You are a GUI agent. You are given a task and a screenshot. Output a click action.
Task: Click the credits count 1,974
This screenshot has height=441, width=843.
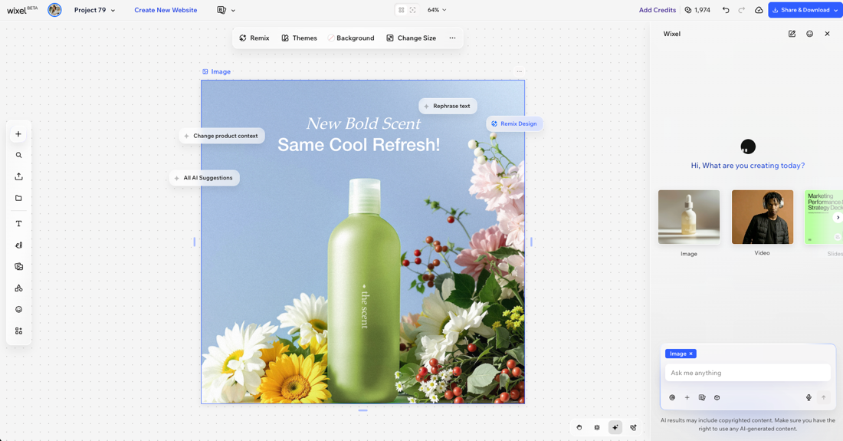pos(697,10)
